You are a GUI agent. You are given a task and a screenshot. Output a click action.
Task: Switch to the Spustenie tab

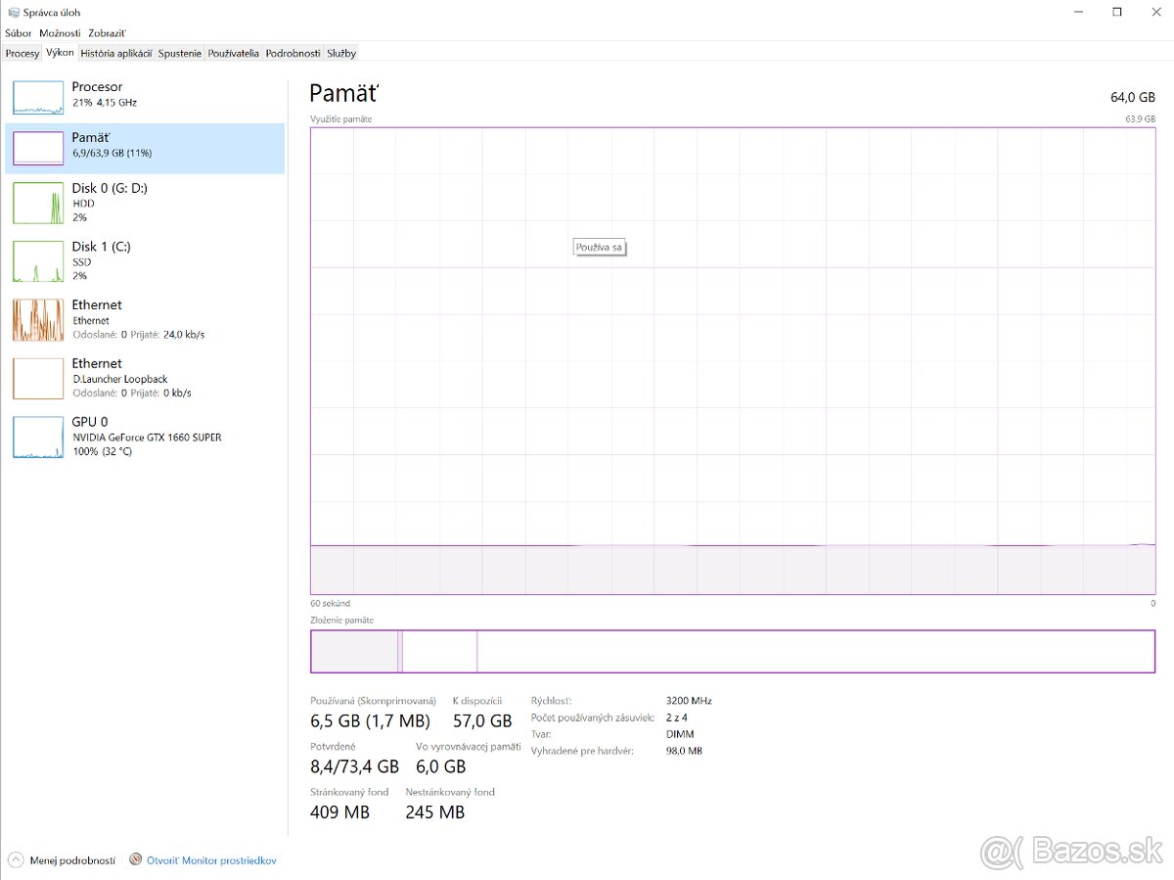180,53
